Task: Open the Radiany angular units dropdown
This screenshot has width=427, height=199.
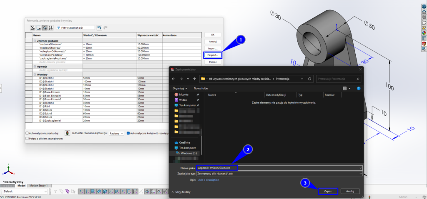Action: (x=116, y=133)
